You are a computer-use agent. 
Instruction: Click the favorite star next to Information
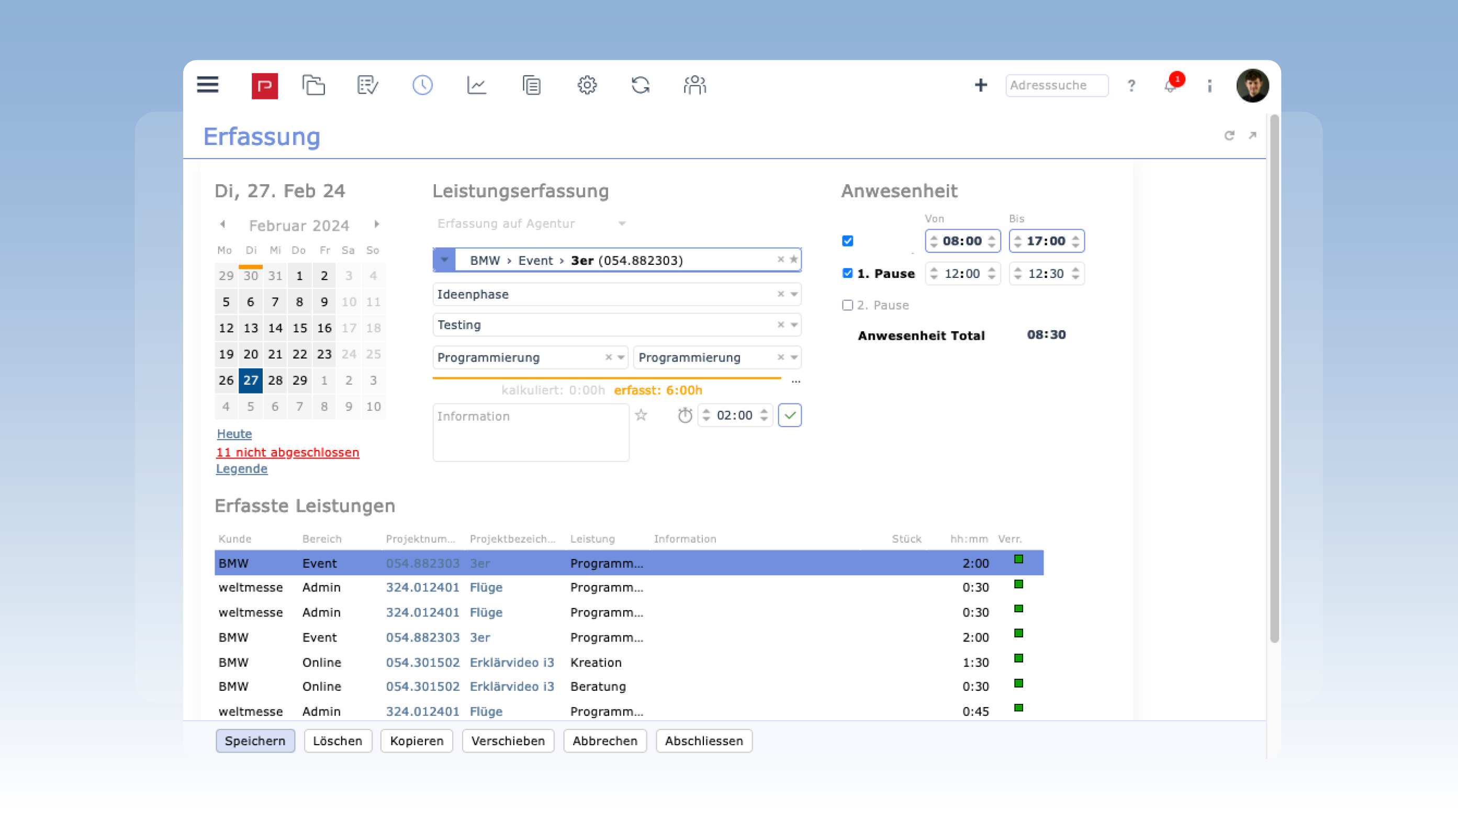[641, 416]
